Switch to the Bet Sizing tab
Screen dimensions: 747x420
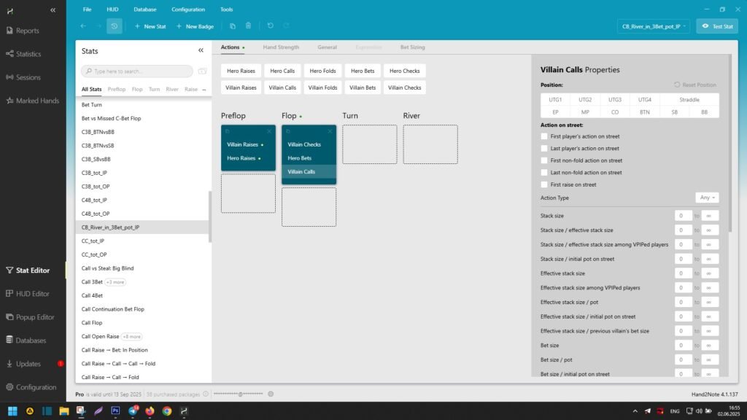tap(412, 47)
